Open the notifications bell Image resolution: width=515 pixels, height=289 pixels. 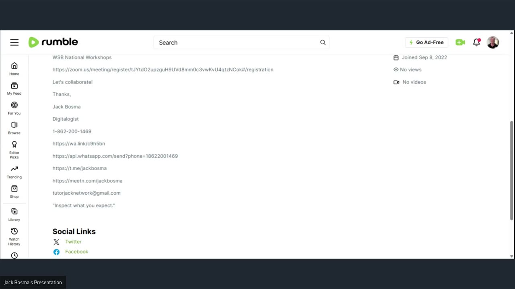click(x=477, y=42)
